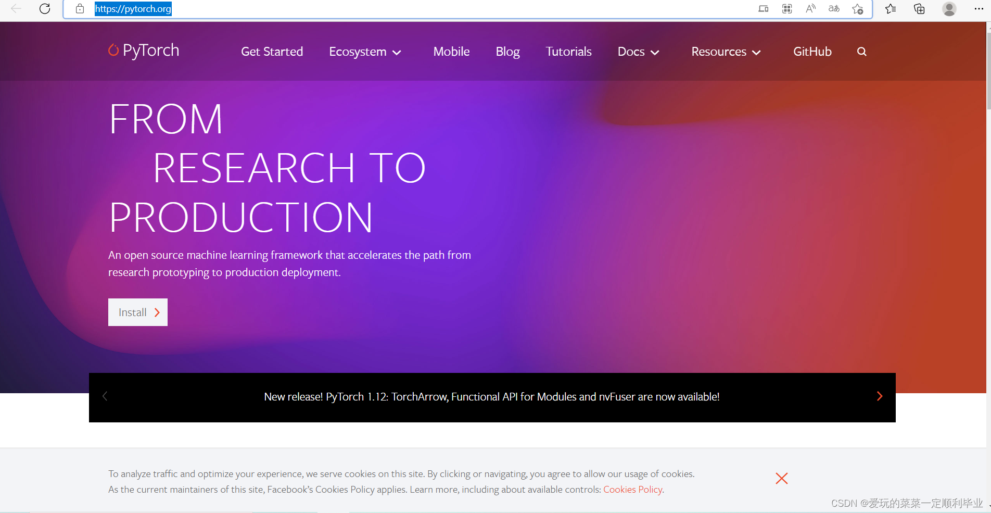This screenshot has width=991, height=513.
Task: Open the search on the PyTorch navbar
Action: coord(861,52)
